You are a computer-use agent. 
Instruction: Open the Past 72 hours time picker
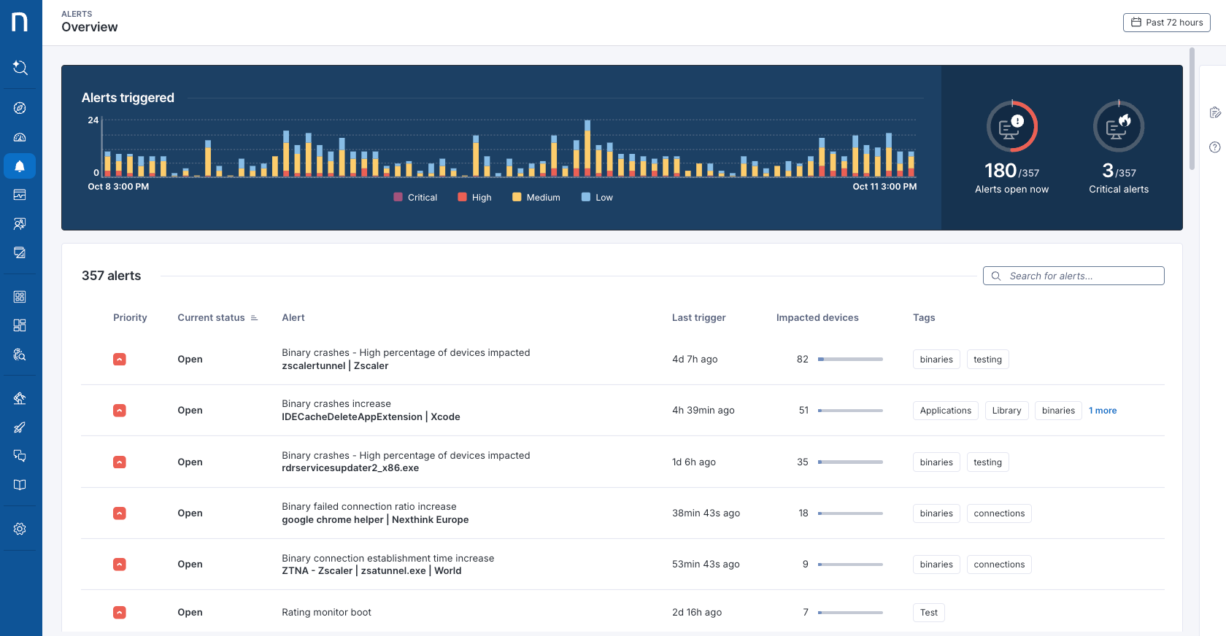pyautogui.click(x=1166, y=23)
